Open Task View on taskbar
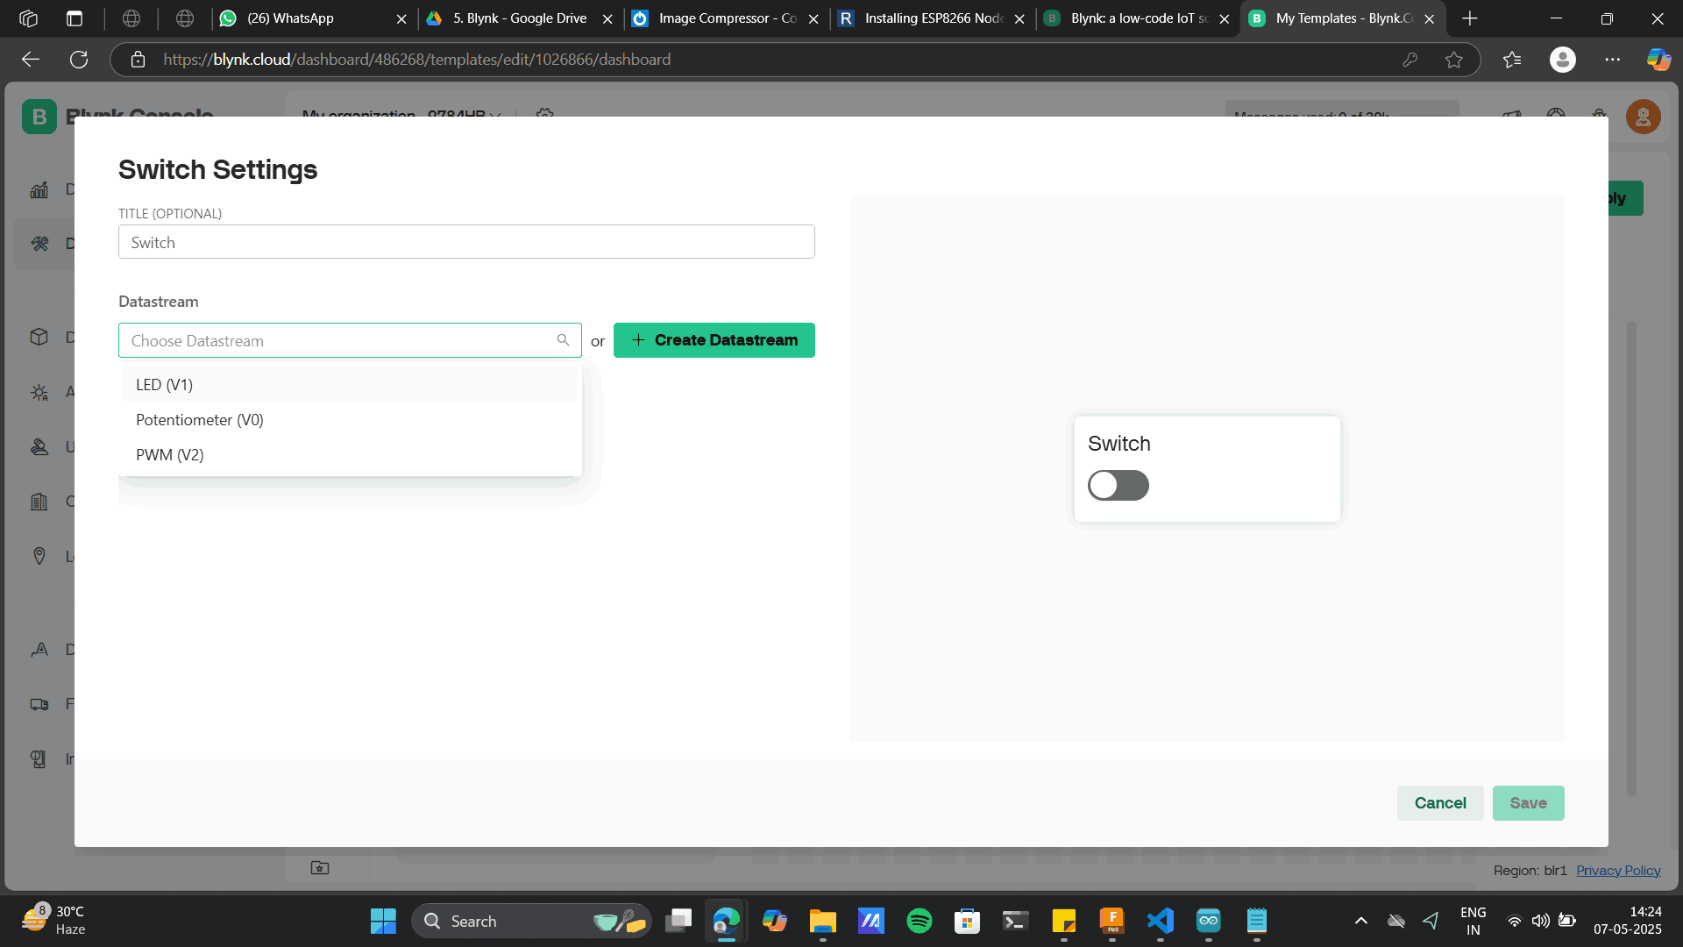1683x947 pixels. tap(678, 921)
